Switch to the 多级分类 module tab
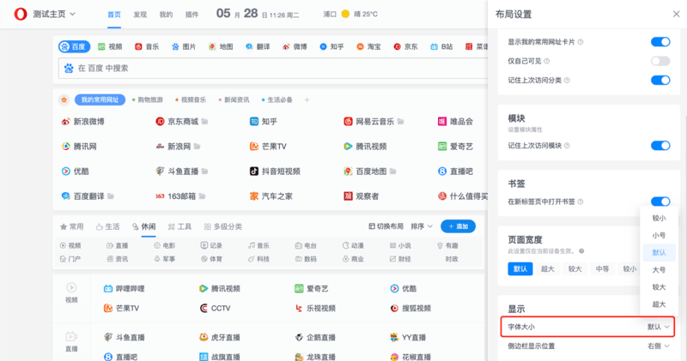 tap(223, 226)
